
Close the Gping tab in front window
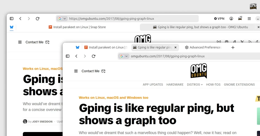pos(175,47)
